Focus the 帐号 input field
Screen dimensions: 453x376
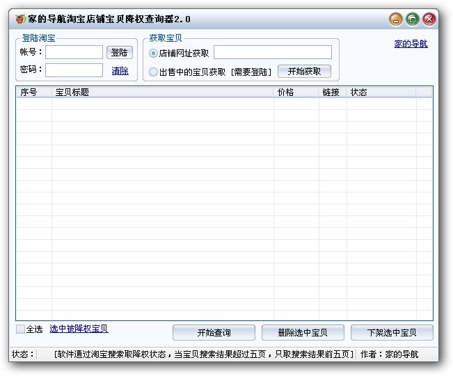pos(74,52)
